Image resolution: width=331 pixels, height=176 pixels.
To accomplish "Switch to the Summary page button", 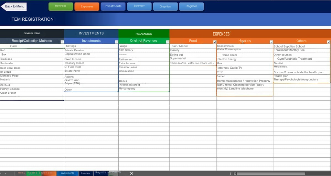I will pos(139,6).
